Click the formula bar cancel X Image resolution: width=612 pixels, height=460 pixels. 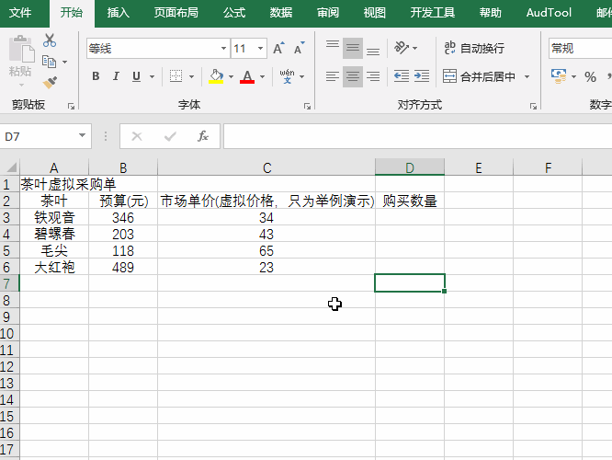point(137,136)
